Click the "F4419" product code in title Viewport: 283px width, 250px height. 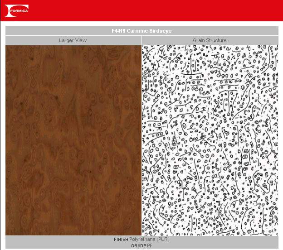coord(119,31)
